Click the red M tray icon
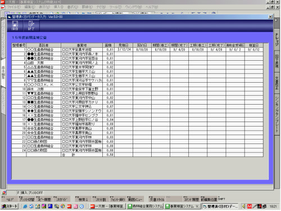 pyautogui.click(x=250, y=206)
